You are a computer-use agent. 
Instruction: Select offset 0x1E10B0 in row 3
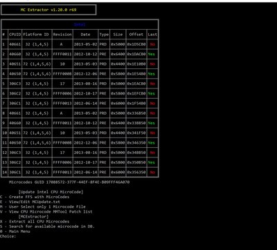pos(136,64)
